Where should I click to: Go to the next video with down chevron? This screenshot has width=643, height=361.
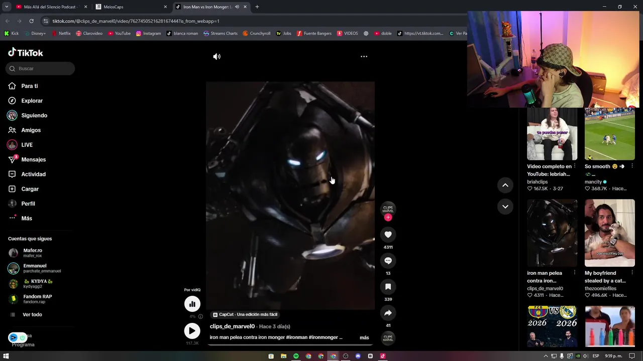tap(505, 207)
